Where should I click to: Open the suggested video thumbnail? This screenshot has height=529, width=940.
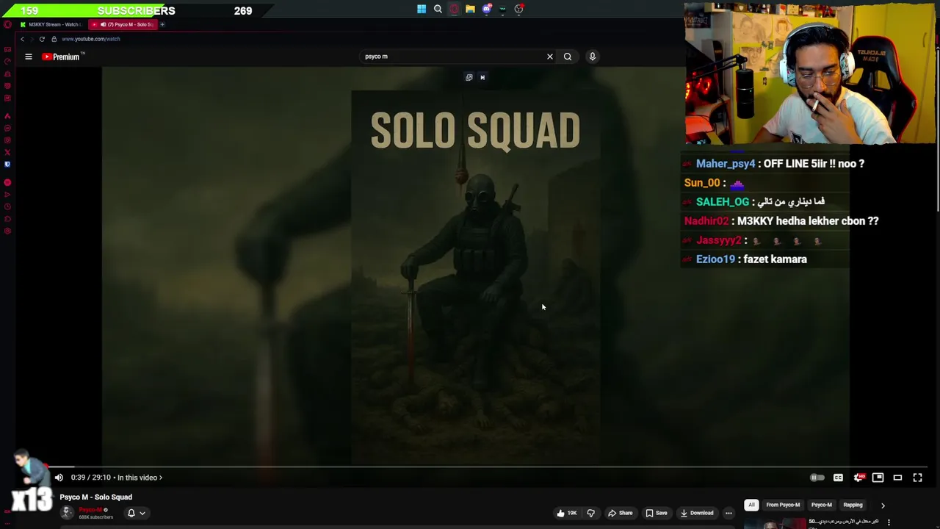[x=775, y=524]
